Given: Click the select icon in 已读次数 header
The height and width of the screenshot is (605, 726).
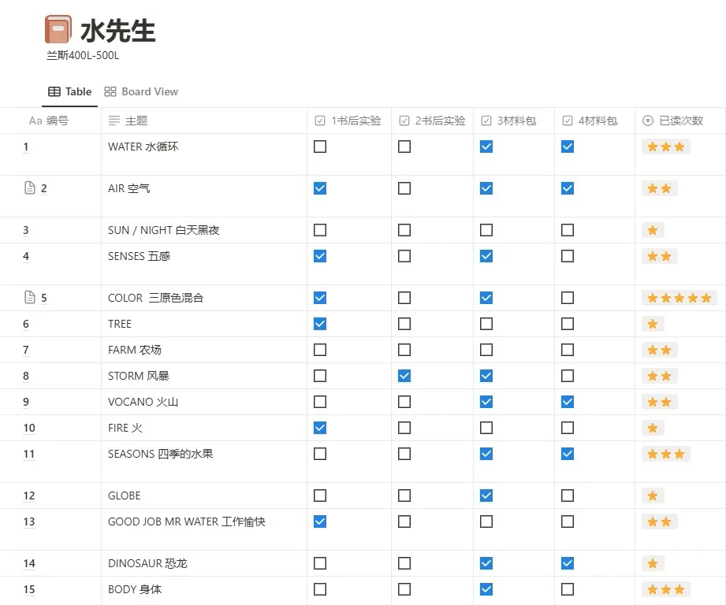Looking at the screenshot, I should (x=648, y=121).
